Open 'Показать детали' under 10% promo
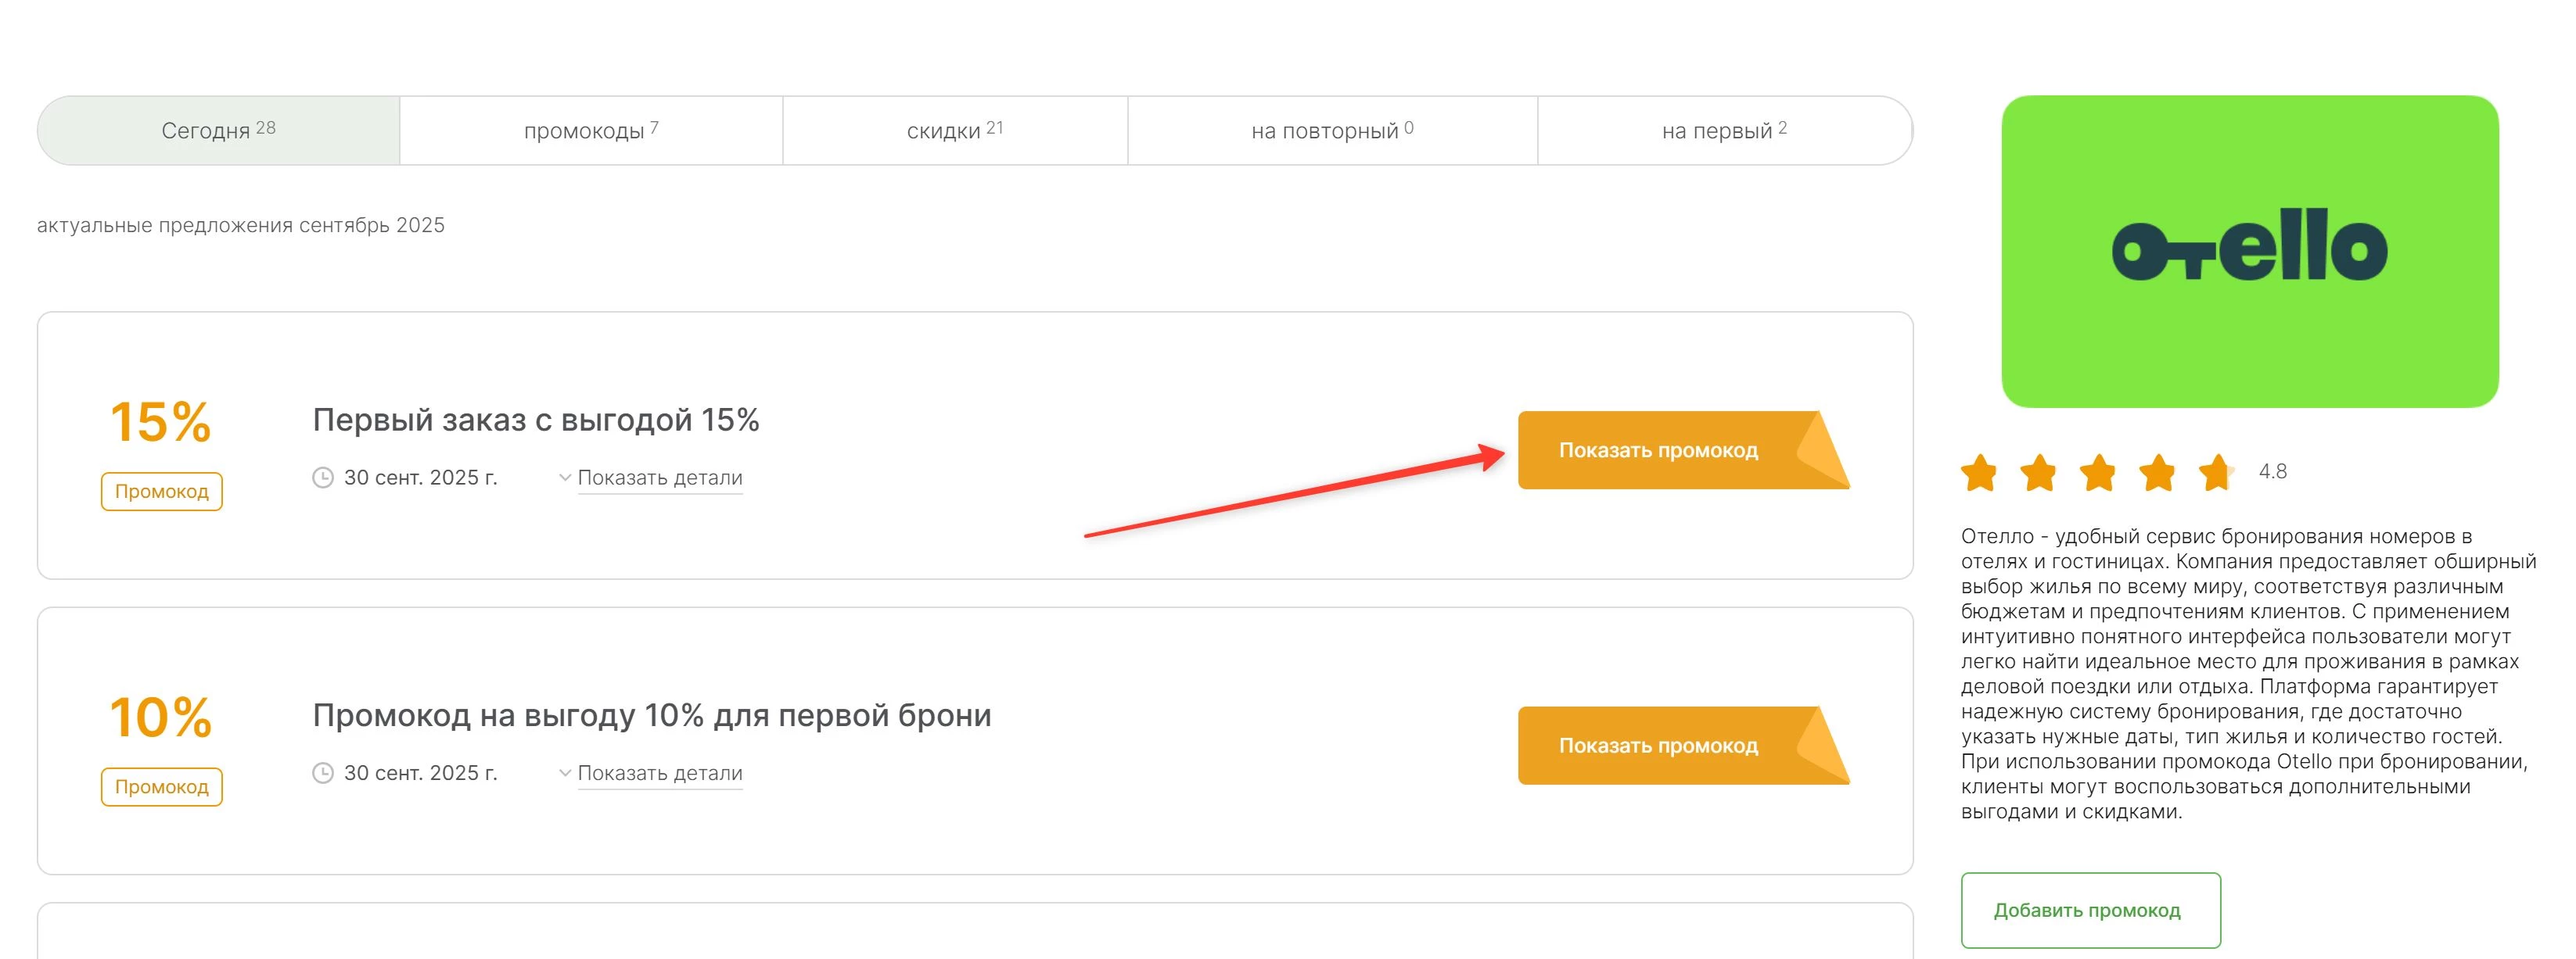Screen dimensions: 2576x959 660,773
